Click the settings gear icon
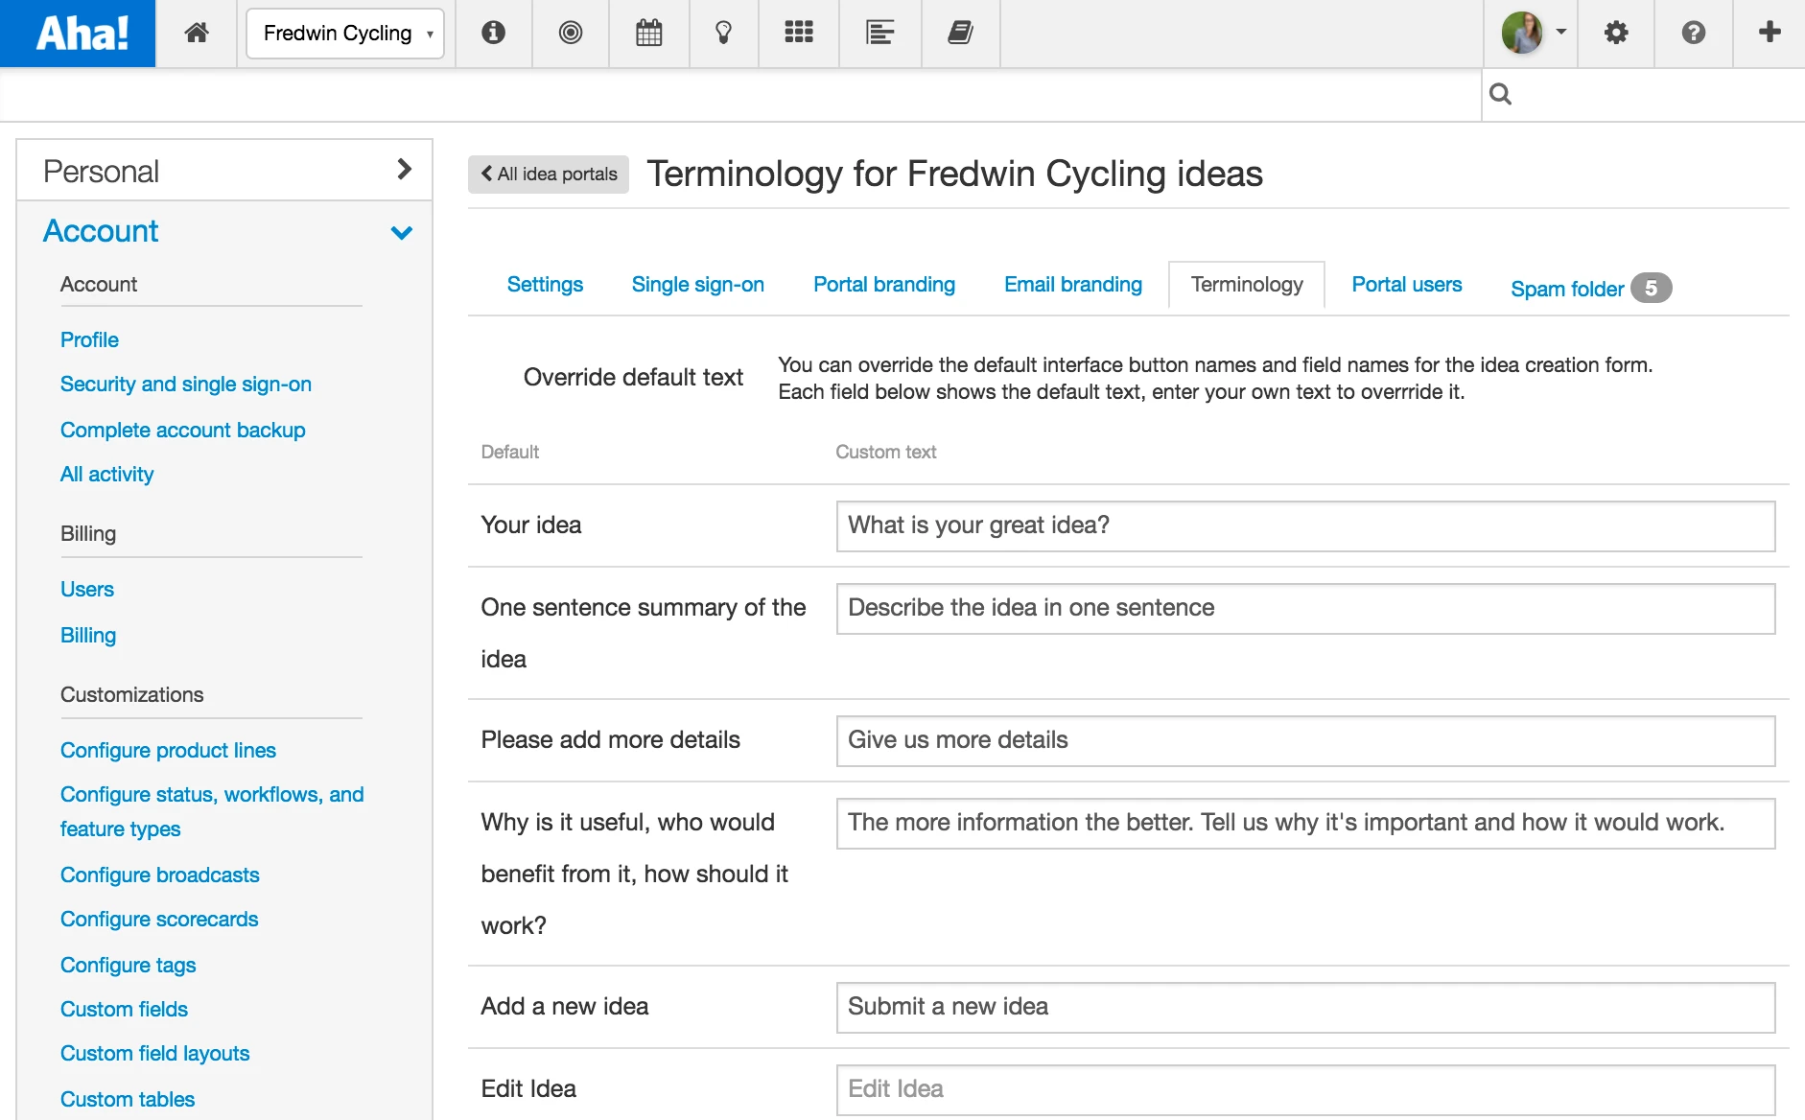The width and height of the screenshot is (1805, 1120). 1616,34
